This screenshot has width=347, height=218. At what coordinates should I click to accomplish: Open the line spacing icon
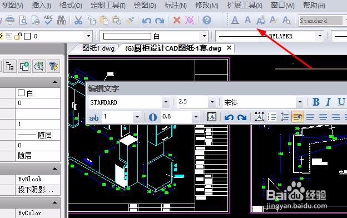point(285,117)
